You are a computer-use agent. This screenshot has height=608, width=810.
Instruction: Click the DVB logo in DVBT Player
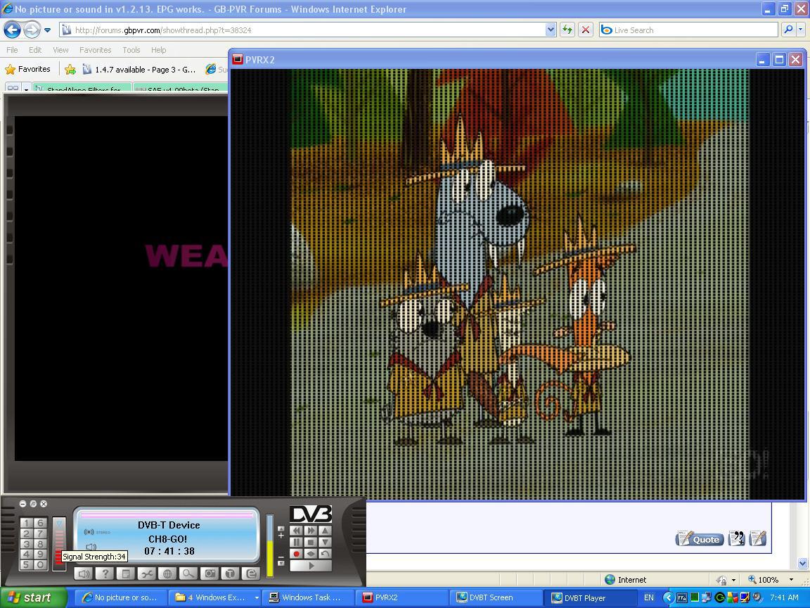(x=311, y=514)
